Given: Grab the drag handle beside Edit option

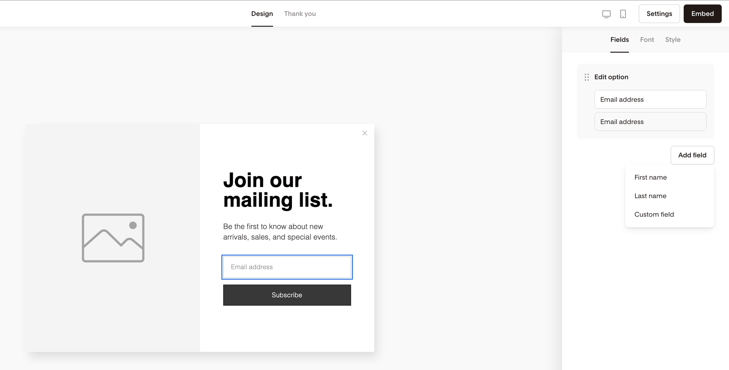Looking at the screenshot, I should tap(587, 77).
